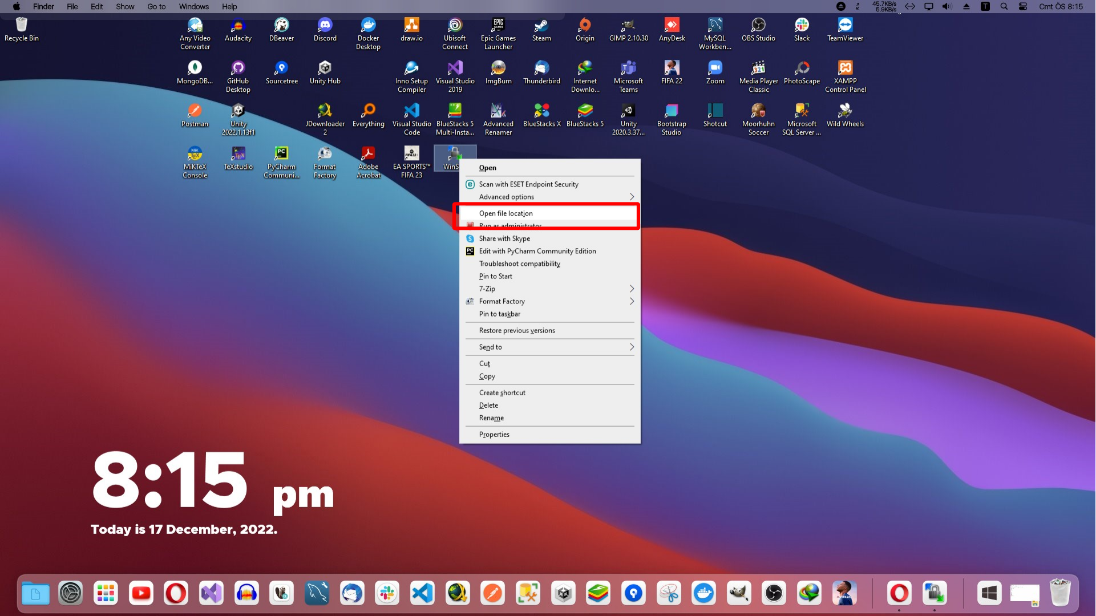The width and height of the screenshot is (1096, 616).
Task: Choose Delete in the context menu
Action: 550,405
